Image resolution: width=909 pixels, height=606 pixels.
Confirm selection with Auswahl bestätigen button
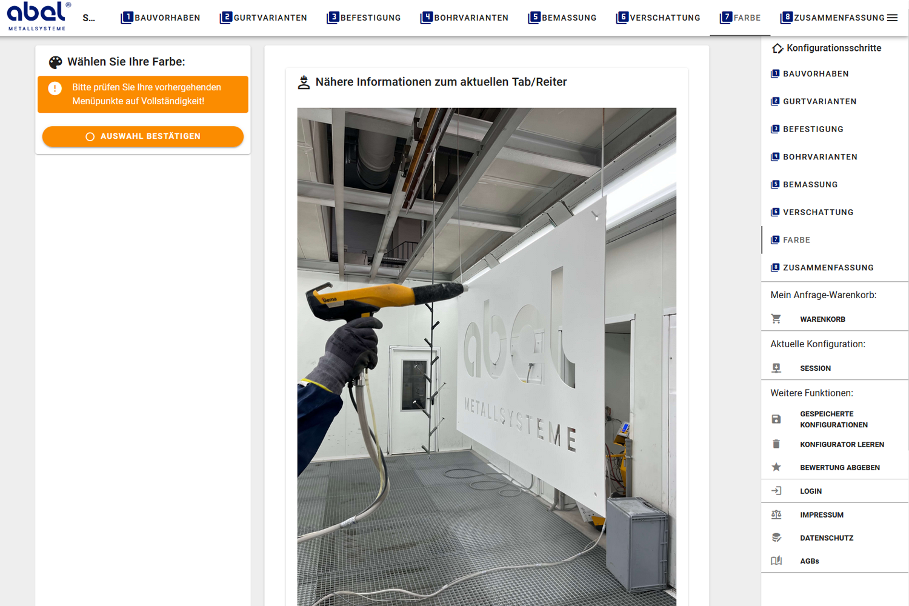click(143, 136)
